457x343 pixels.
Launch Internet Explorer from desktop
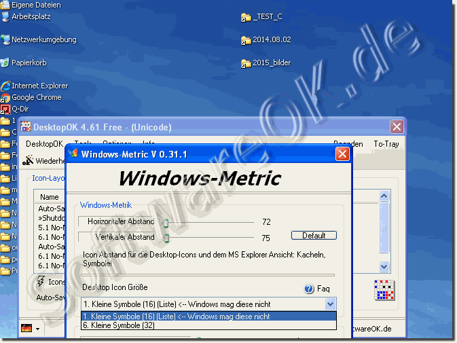coord(5,86)
